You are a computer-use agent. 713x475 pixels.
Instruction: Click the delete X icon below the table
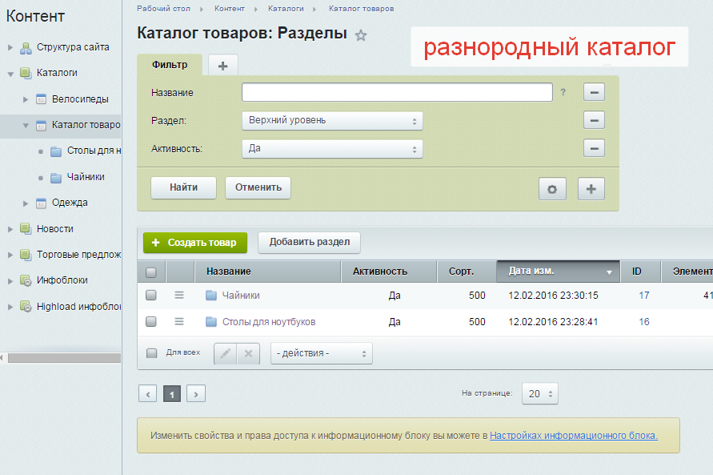click(249, 353)
